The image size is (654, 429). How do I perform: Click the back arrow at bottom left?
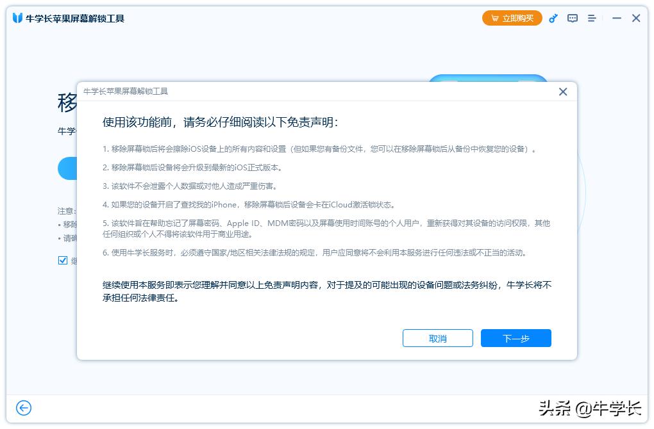pyautogui.click(x=24, y=408)
